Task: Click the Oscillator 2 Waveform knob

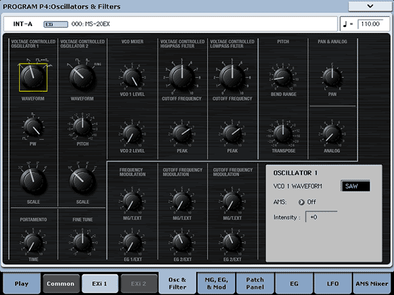Action: tap(81, 77)
